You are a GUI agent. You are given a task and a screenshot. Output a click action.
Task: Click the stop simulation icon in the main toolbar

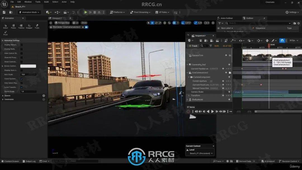95,12
